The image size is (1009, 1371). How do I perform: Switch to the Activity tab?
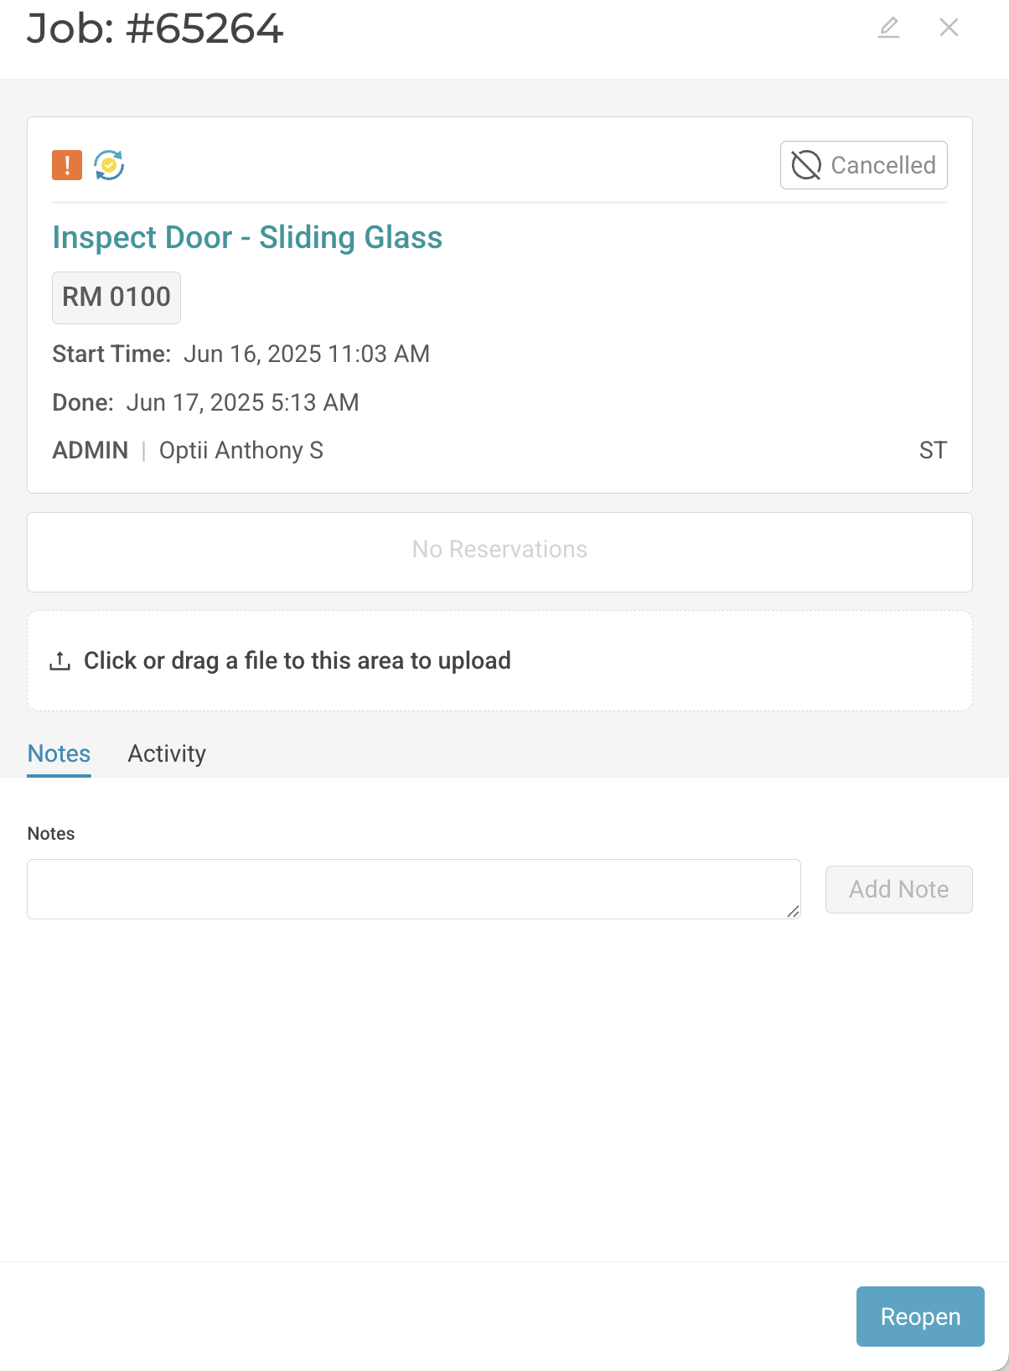tap(167, 753)
